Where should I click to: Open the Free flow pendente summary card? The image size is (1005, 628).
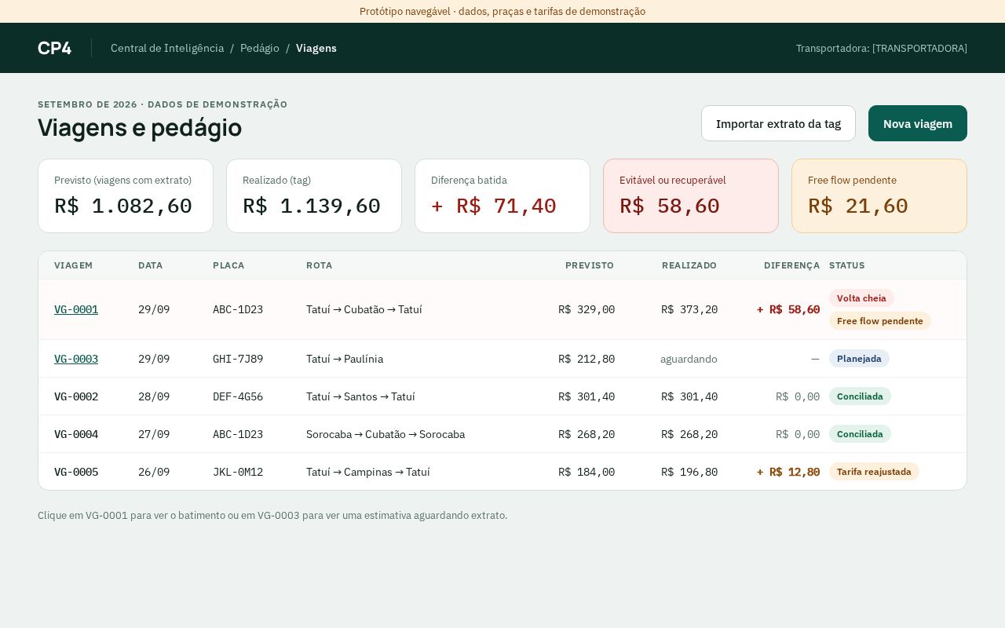point(879,196)
